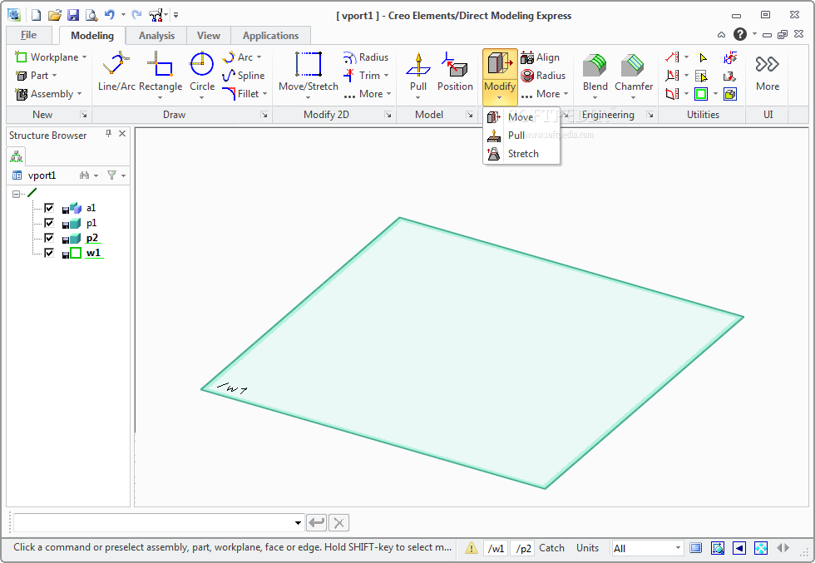The image size is (815, 563).
Task: Select the Move/Stretch 2D tool
Action: (x=309, y=73)
